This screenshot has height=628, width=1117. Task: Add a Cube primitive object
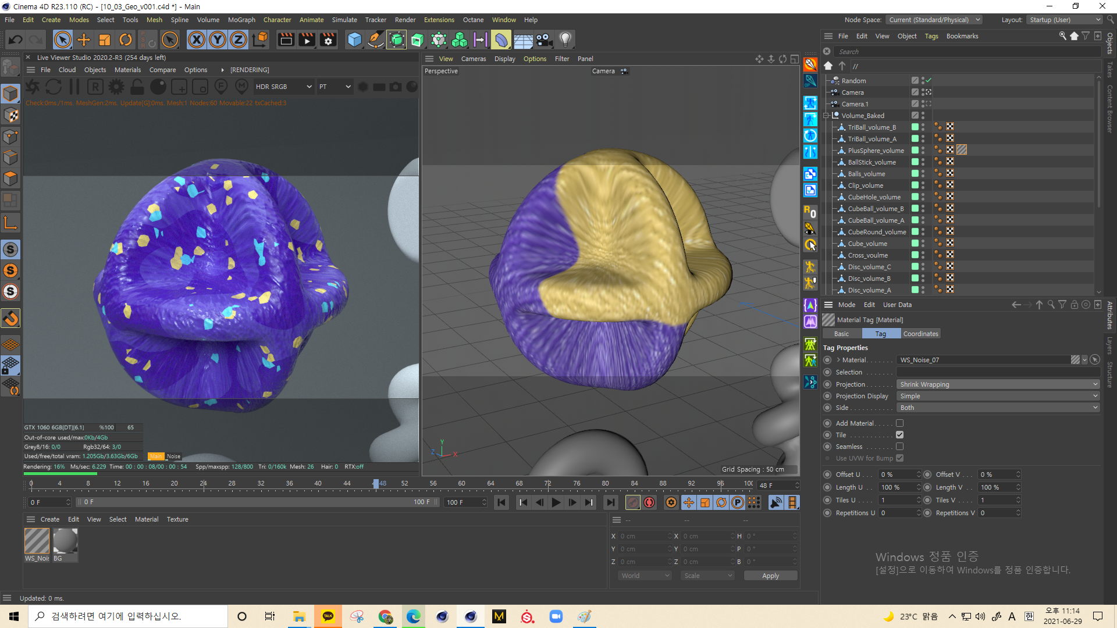(x=354, y=40)
